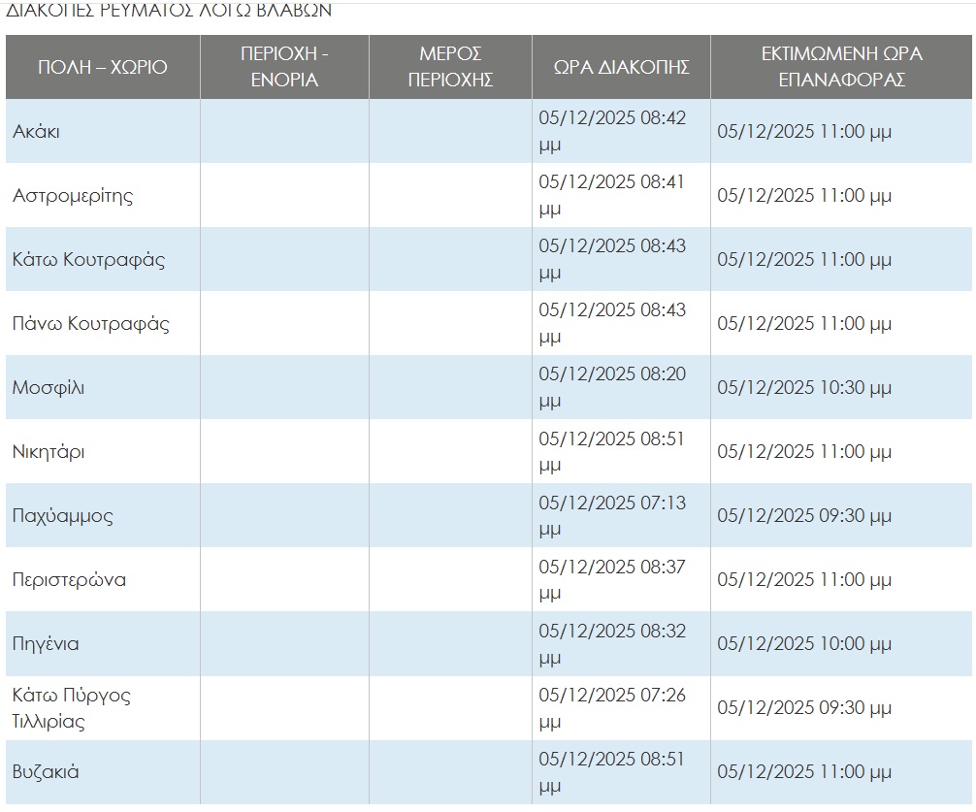This screenshot has height=812, width=976.
Task: Click the Κάτω Πύργος Τιλλιρίας cell
Action: click(71, 708)
